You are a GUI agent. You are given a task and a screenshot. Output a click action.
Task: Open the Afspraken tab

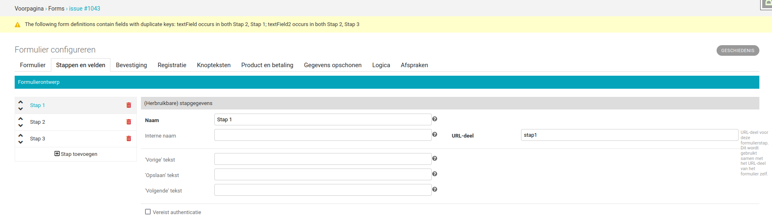[414, 65]
